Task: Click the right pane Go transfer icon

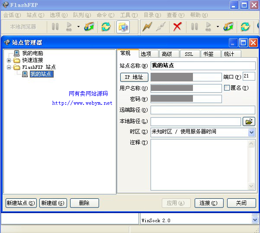Action: click(208, 26)
